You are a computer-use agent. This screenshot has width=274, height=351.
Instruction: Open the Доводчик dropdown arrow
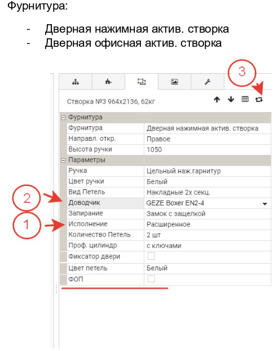coord(265,204)
